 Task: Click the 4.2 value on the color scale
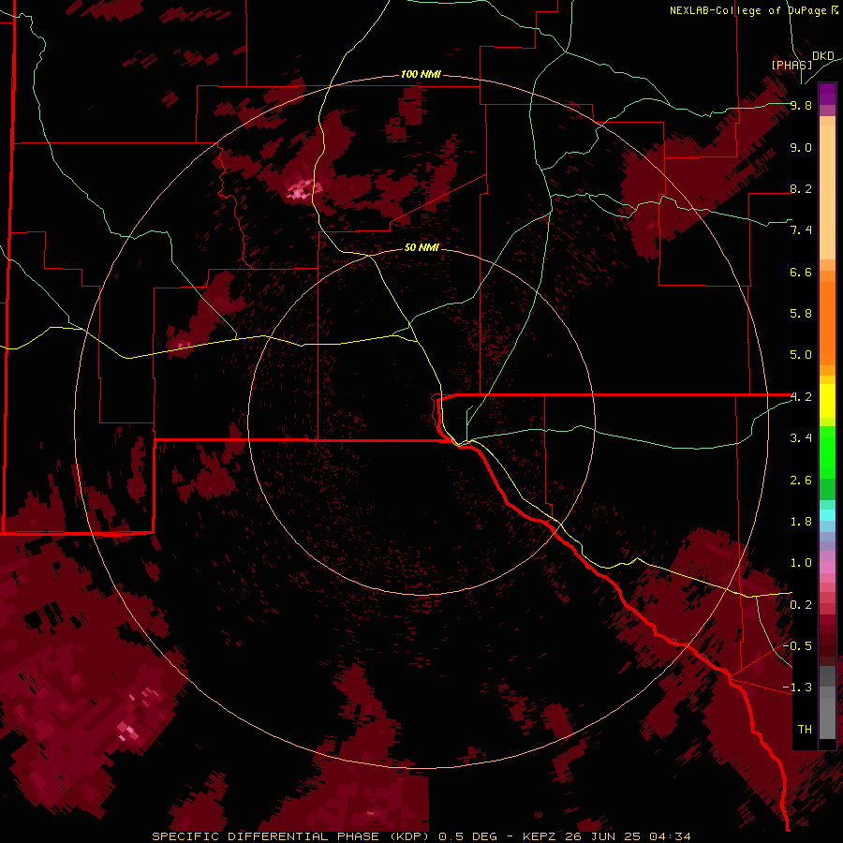(801, 397)
